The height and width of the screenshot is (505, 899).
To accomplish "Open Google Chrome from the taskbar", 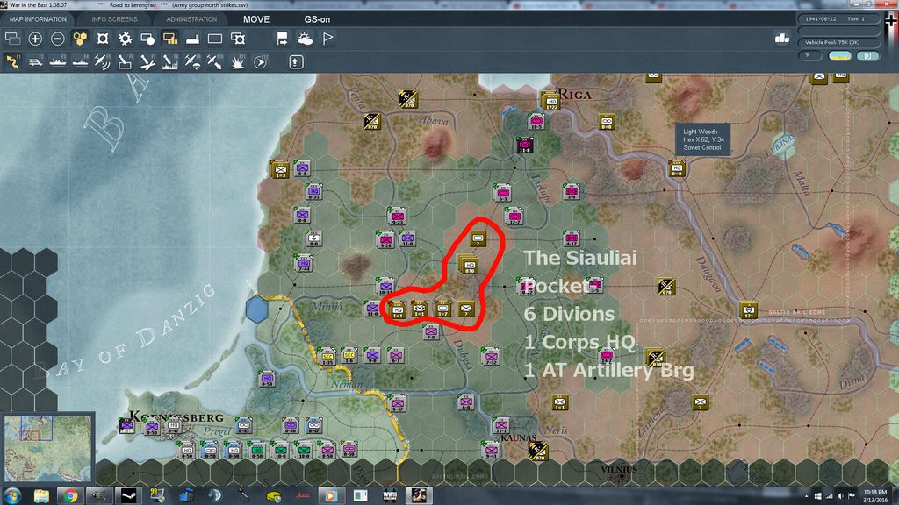I will click(71, 495).
